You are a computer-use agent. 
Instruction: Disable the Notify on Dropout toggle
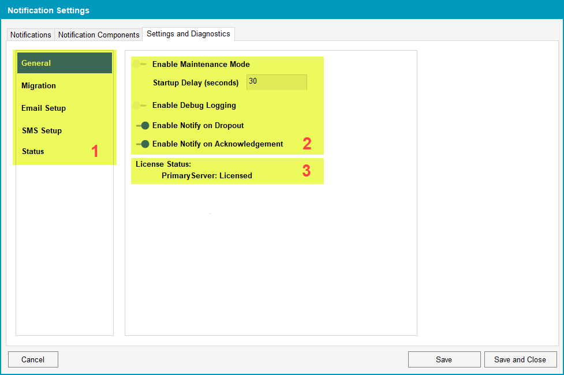coord(142,125)
